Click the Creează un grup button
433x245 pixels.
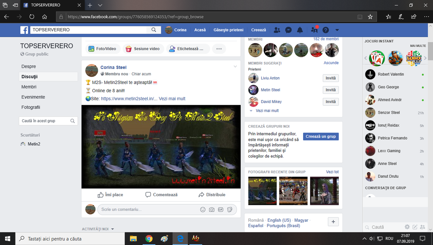point(321,137)
